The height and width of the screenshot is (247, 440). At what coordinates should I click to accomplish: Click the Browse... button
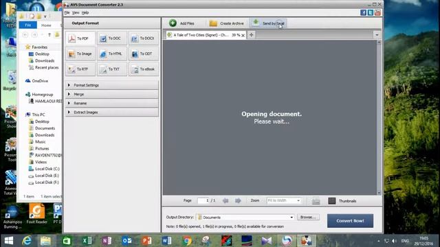coord(308,217)
